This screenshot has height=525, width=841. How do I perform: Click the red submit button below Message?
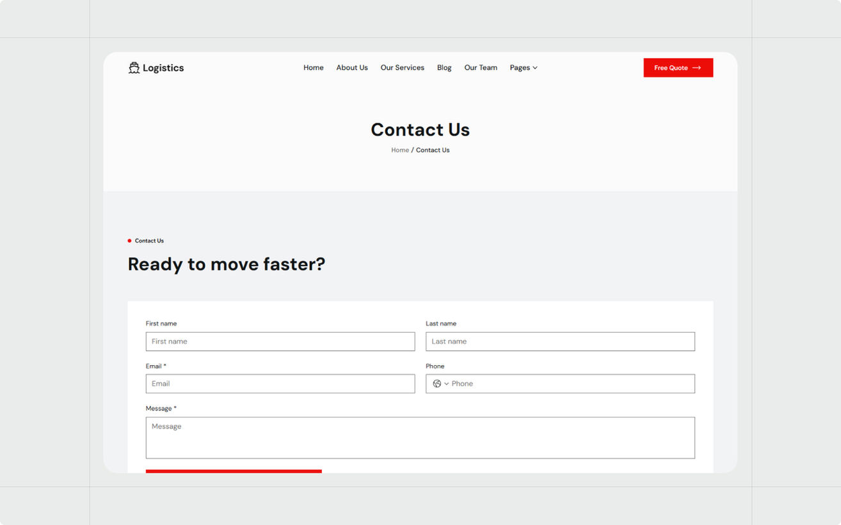tap(234, 471)
